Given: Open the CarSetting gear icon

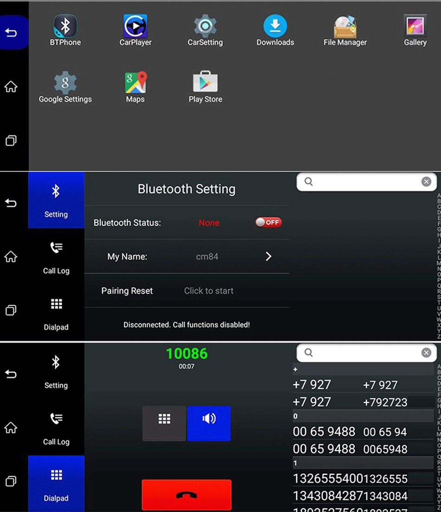Looking at the screenshot, I should tap(205, 27).
